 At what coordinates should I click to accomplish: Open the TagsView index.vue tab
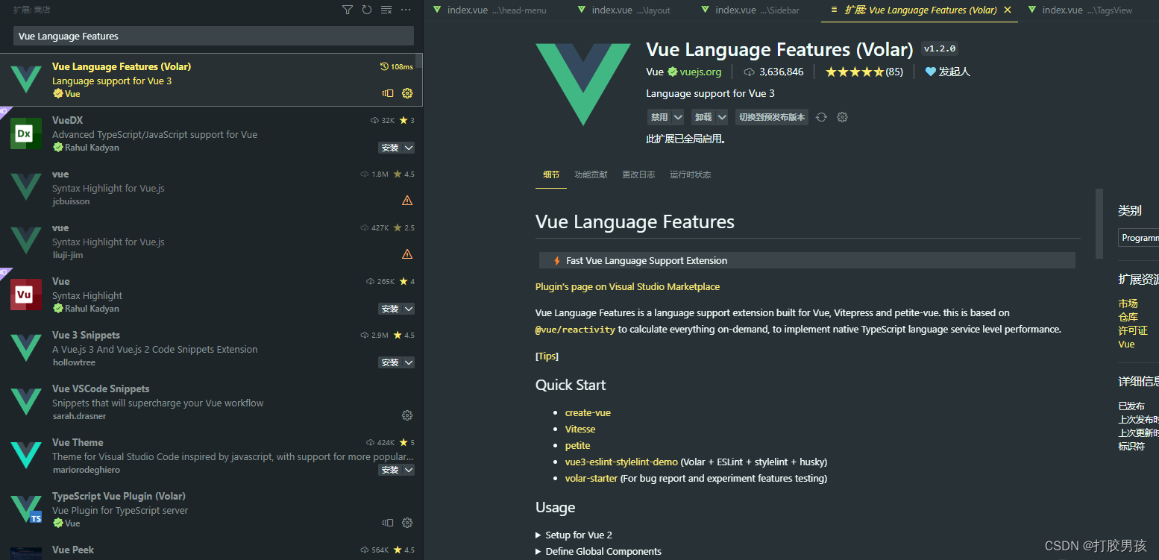(x=1079, y=10)
